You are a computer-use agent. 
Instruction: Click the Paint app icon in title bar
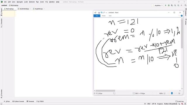[x=95, y=13]
